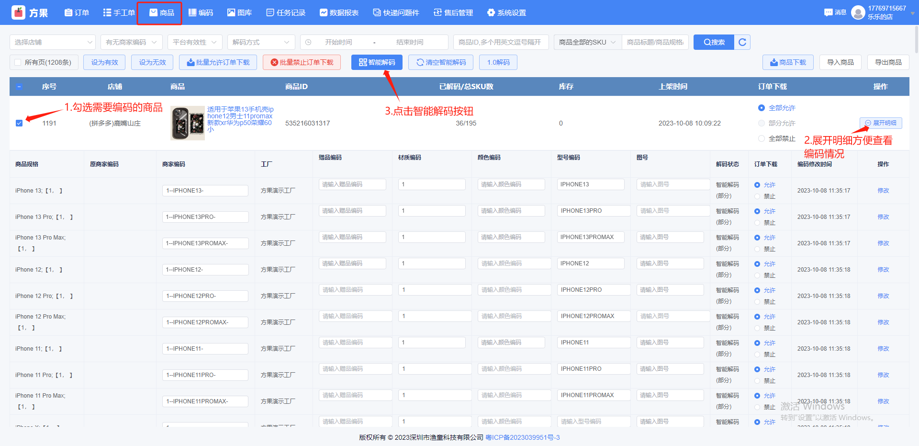
Task: Click 修改 link for the iPhone 13 row
Action: click(x=883, y=191)
